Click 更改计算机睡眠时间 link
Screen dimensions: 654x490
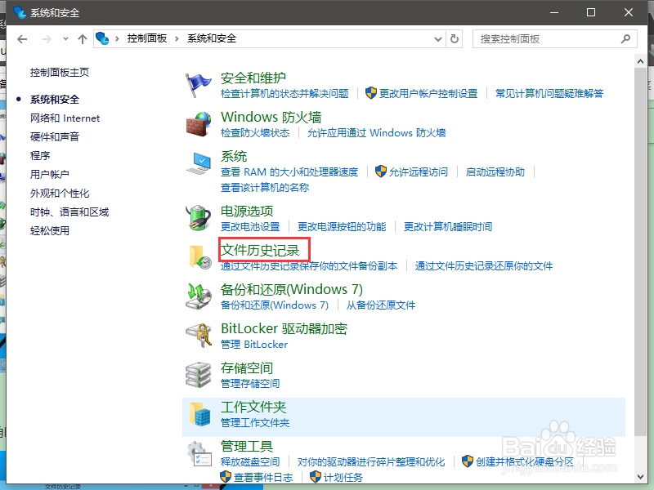pos(448,227)
